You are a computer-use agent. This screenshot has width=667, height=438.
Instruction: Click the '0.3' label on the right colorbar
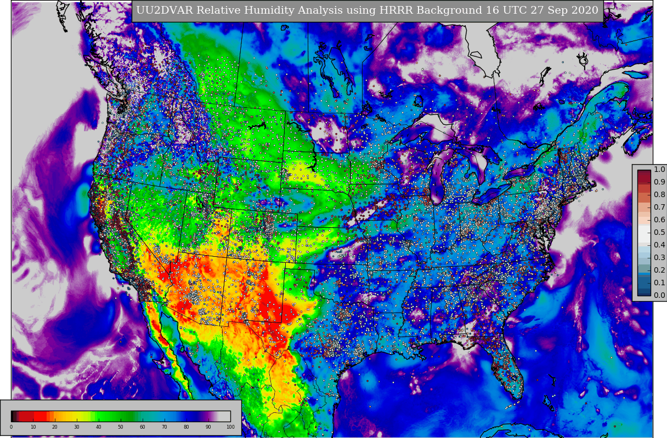point(659,258)
